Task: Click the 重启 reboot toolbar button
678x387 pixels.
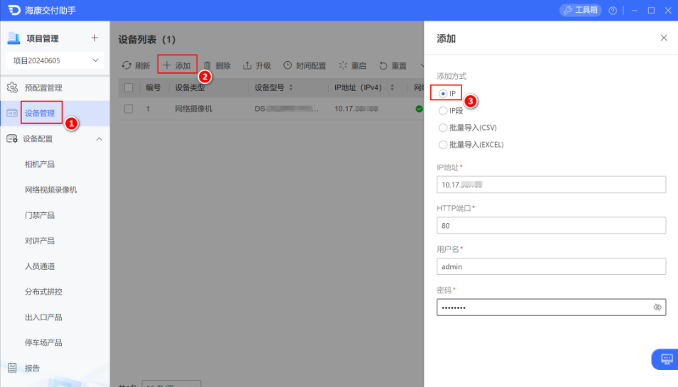Action: coord(352,66)
